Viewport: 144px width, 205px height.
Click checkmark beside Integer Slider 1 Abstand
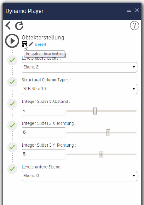tap(12, 104)
